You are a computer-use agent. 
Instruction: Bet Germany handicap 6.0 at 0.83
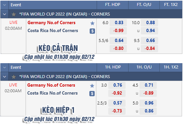(x=118, y=23)
